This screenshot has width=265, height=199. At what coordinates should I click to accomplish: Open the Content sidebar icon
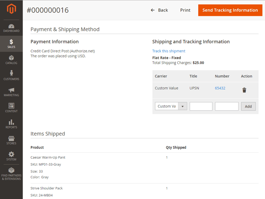[11, 107]
